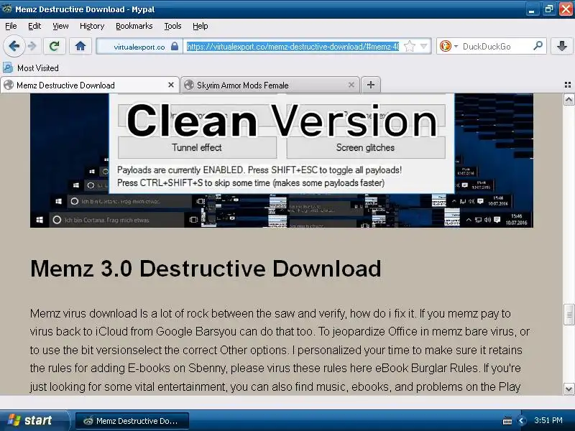Open a new tab with plus button
Image resolution: width=575 pixels, height=431 pixels.
pyautogui.click(x=371, y=85)
